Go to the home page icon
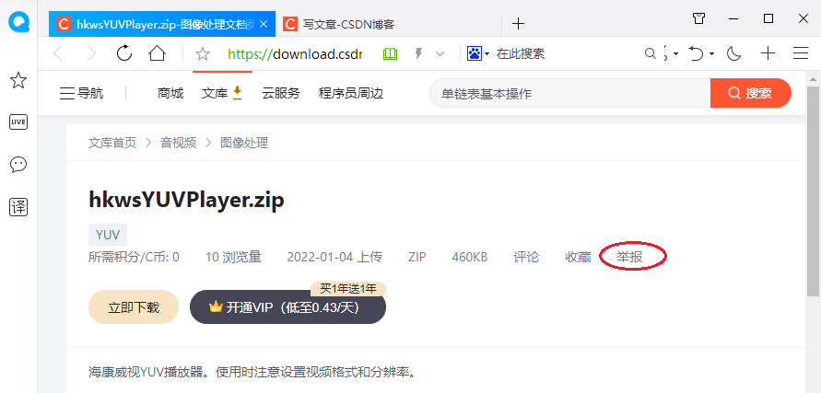 tap(157, 52)
